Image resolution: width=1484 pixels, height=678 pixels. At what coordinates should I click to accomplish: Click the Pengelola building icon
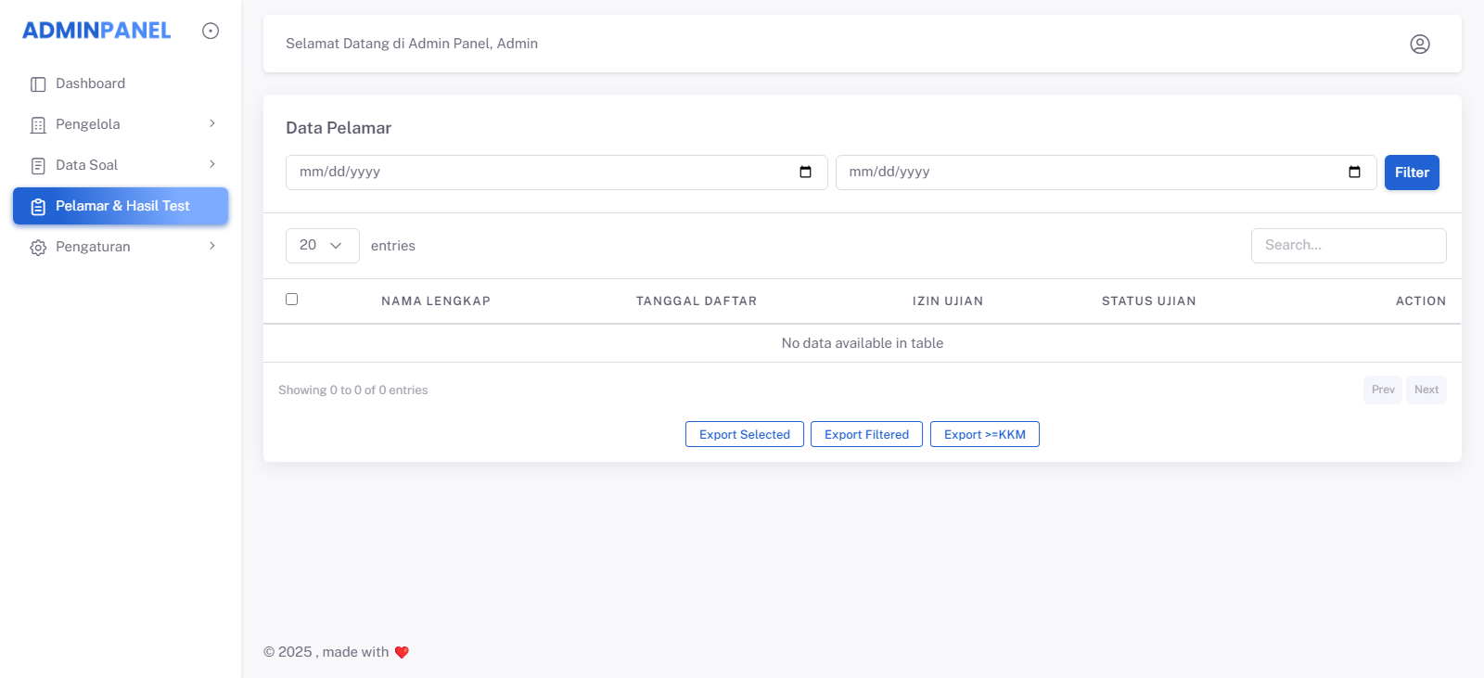click(x=38, y=125)
